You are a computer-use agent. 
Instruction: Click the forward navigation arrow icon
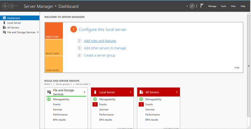(x=12, y=6)
